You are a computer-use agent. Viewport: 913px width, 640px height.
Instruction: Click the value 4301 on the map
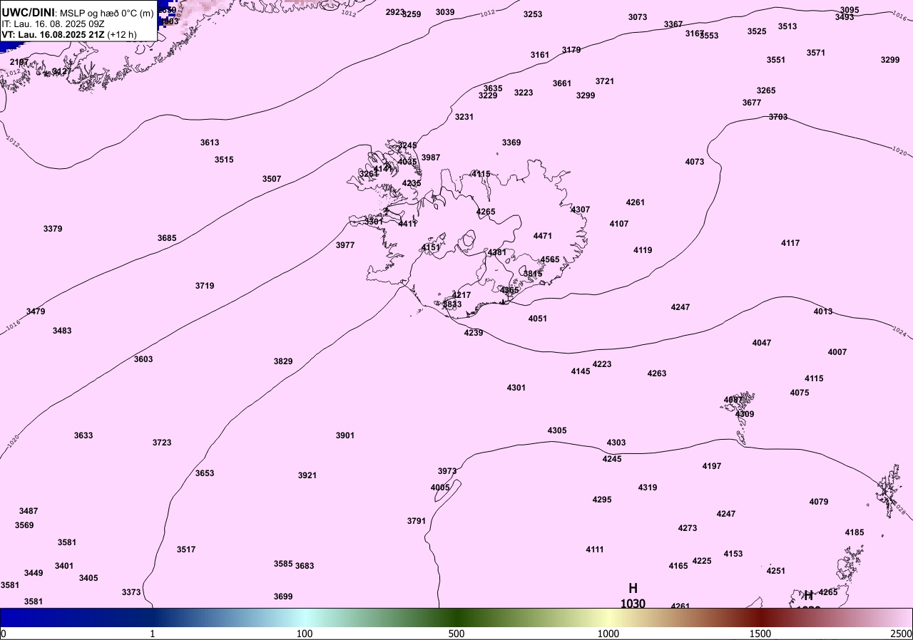(x=516, y=388)
